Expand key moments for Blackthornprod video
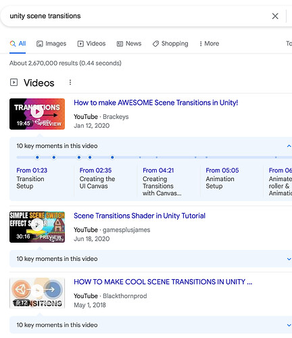 (x=289, y=325)
